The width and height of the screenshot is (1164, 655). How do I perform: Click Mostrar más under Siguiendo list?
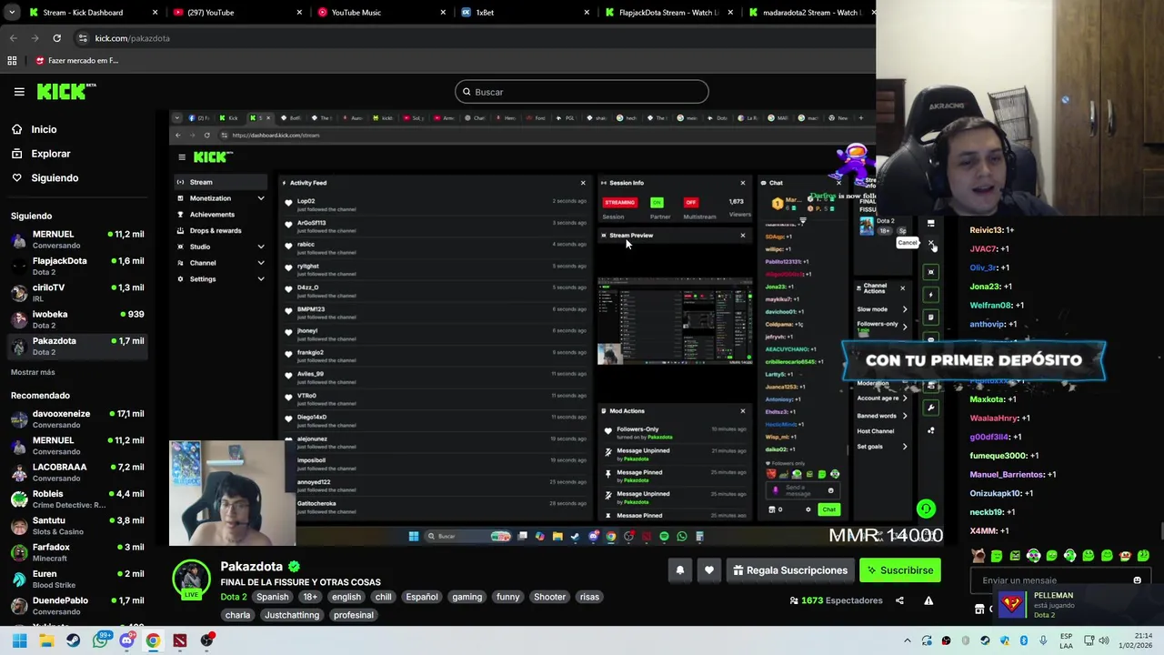coord(33,372)
